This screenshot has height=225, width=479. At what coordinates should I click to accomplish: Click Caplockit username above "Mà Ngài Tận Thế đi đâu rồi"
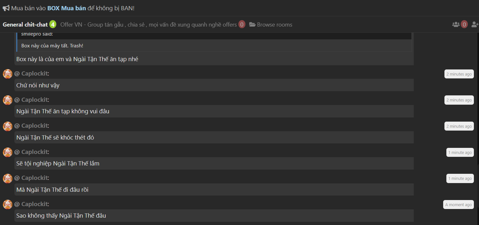click(35, 178)
